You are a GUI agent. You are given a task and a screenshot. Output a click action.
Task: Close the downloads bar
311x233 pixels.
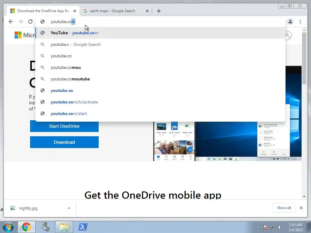[x=301, y=208]
